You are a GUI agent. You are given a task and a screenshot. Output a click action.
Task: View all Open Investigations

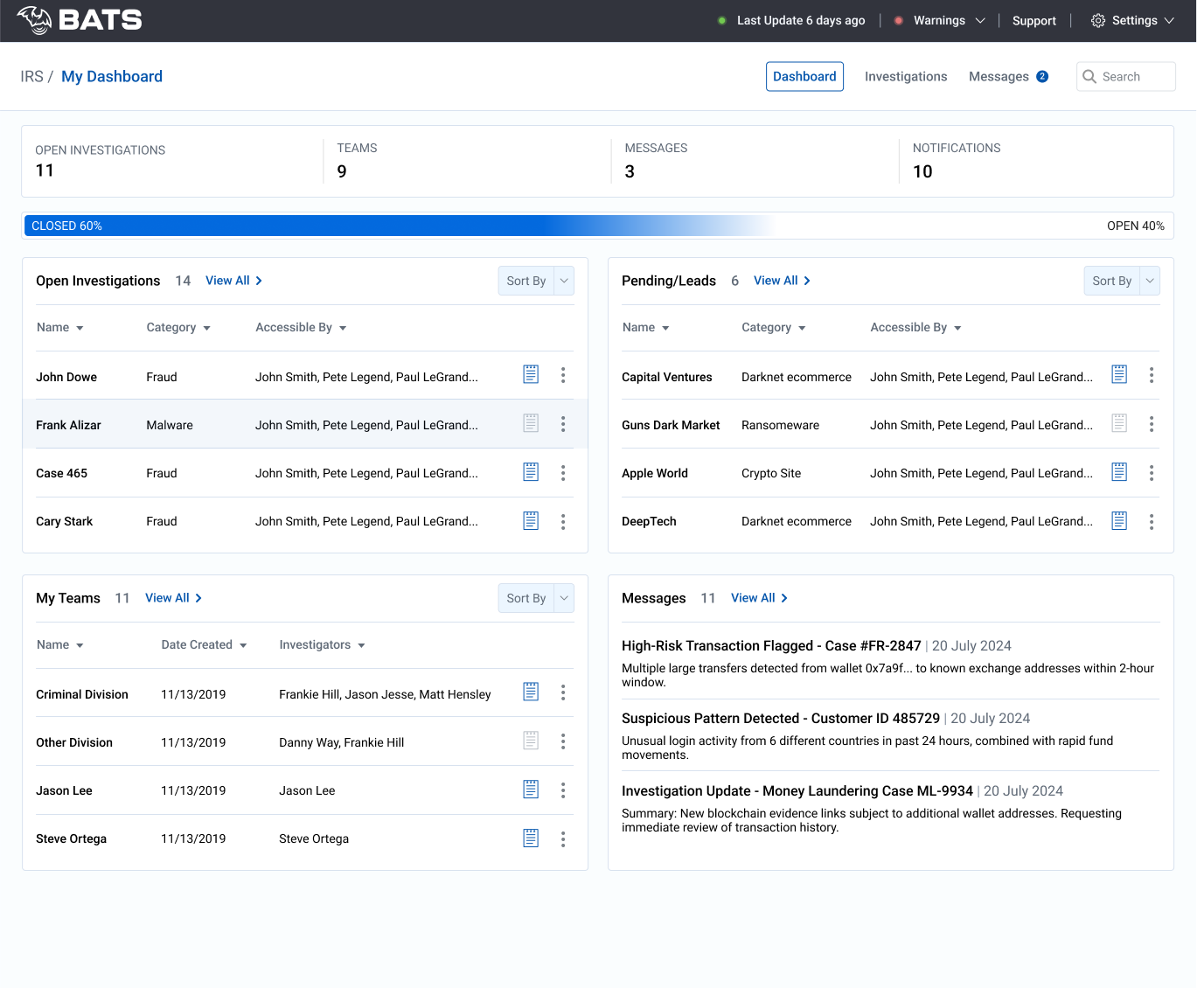point(233,281)
